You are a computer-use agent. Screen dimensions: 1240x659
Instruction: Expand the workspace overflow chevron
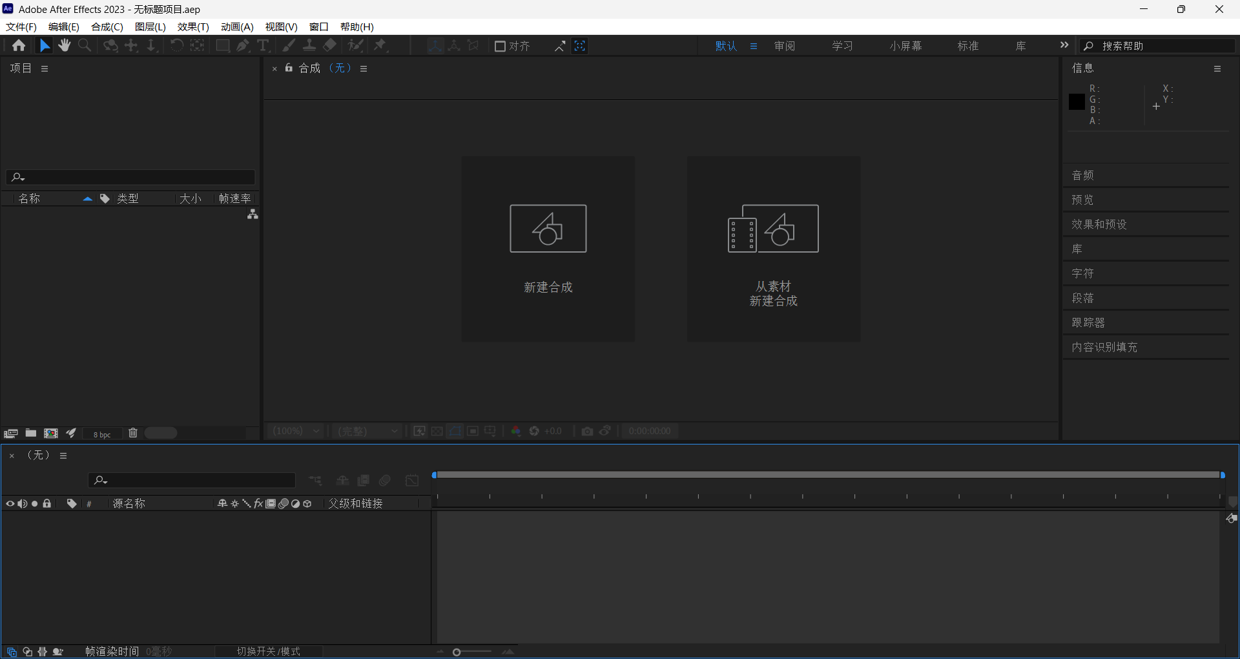pos(1064,45)
